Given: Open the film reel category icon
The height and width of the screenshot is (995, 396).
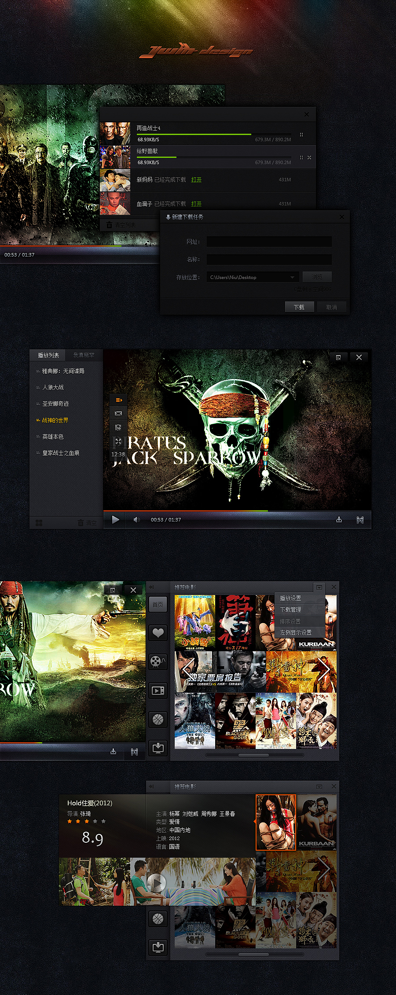Looking at the screenshot, I should 158,661.
